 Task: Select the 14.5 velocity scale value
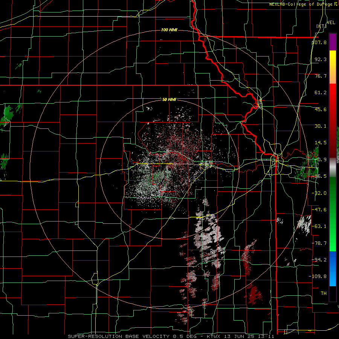tap(321, 143)
